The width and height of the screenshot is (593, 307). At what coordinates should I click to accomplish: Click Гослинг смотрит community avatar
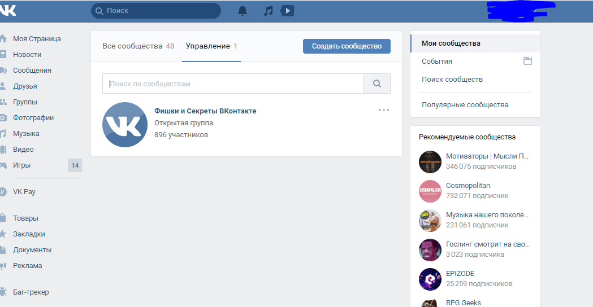coord(430,250)
